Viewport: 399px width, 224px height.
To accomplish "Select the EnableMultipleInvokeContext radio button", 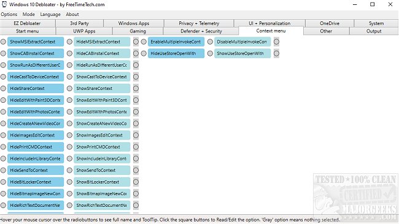I will [x=144, y=42].
